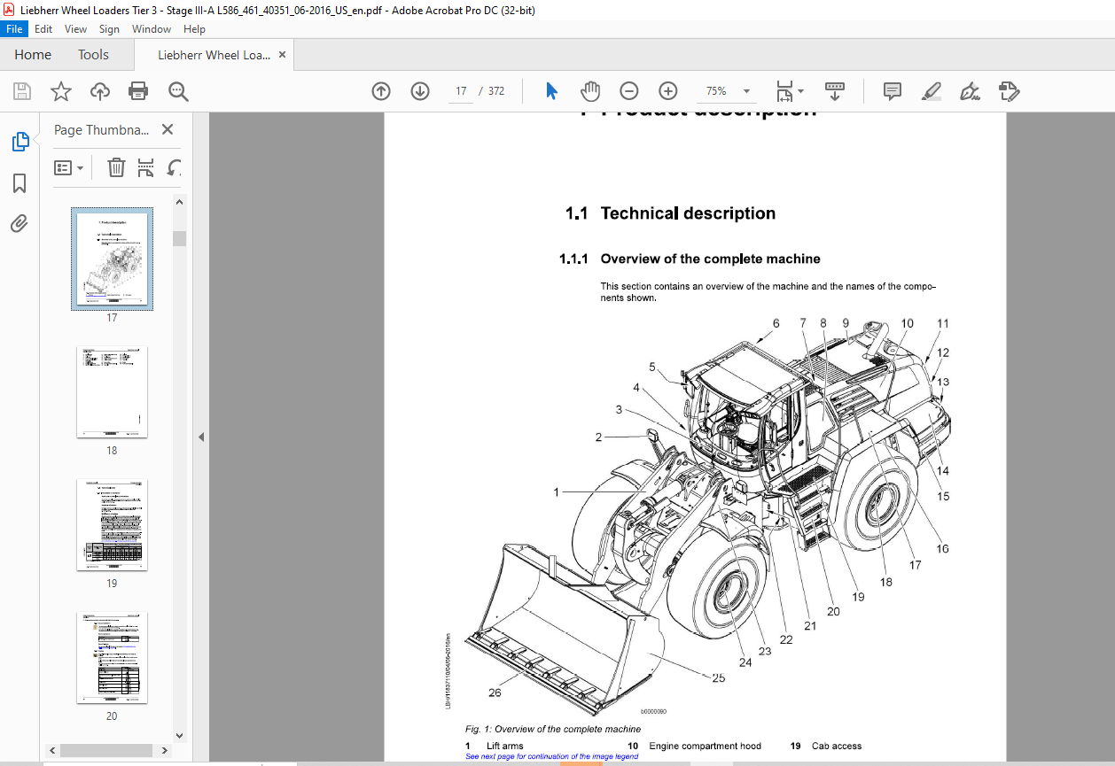Image resolution: width=1115 pixels, height=766 pixels.
Task: Open the Window menu
Action: pos(152,29)
